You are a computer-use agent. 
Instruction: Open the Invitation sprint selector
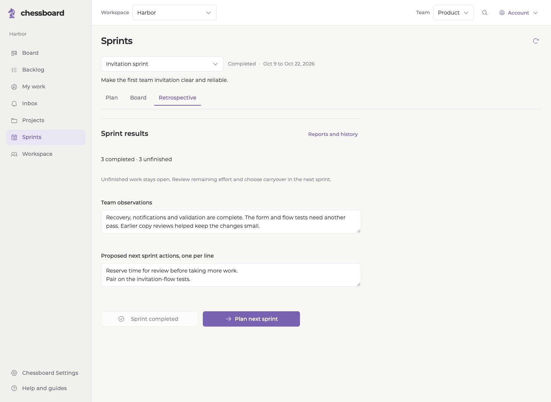(x=162, y=64)
